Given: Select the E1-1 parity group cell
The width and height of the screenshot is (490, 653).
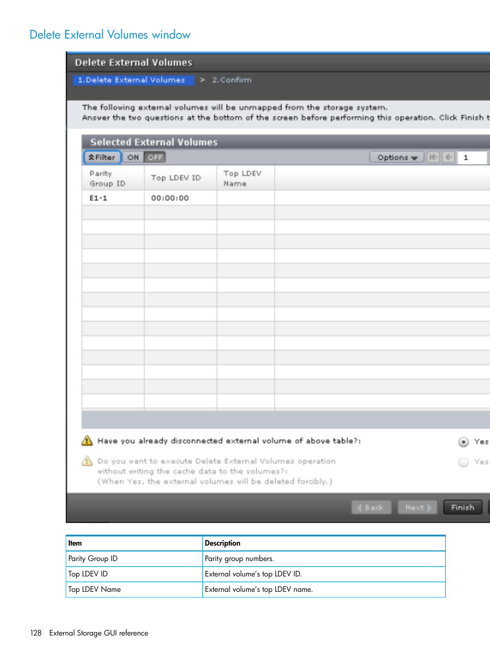Looking at the screenshot, I should pos(113,198).
